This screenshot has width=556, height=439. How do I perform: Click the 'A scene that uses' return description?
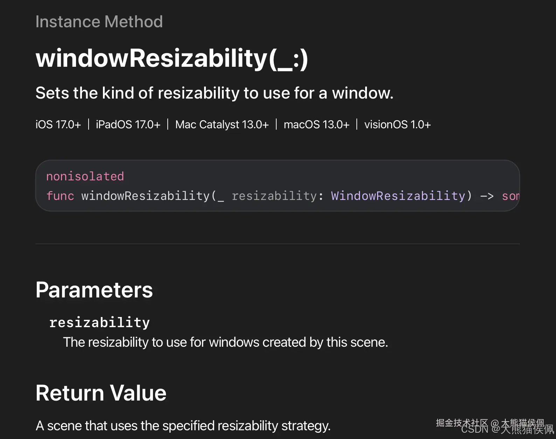pyautogui.click(x=183, y=426)
